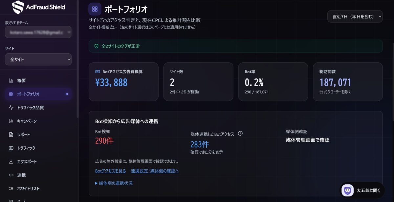The height and width of the screenshot is (202, 394).
Task: Open the トラフィック menu item
Action: pyautogui.click(x=38, y=148)
